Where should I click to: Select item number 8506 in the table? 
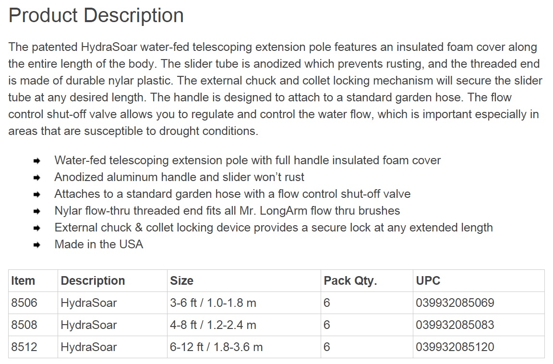tap(24, 303)
